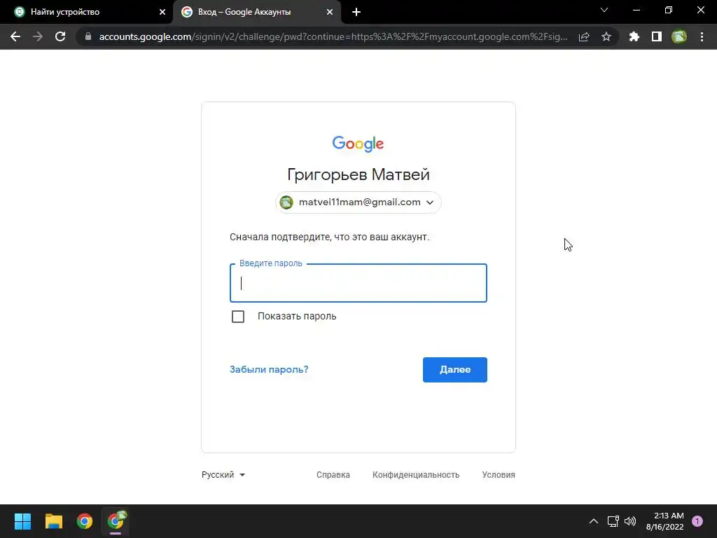
Task: Open the first Chrome taskbar icon
Action: pyautogui.click(x=85, y=521)
